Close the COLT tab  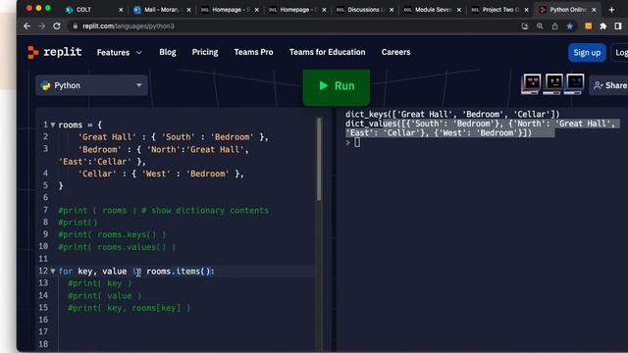click(x=121, y=10)
